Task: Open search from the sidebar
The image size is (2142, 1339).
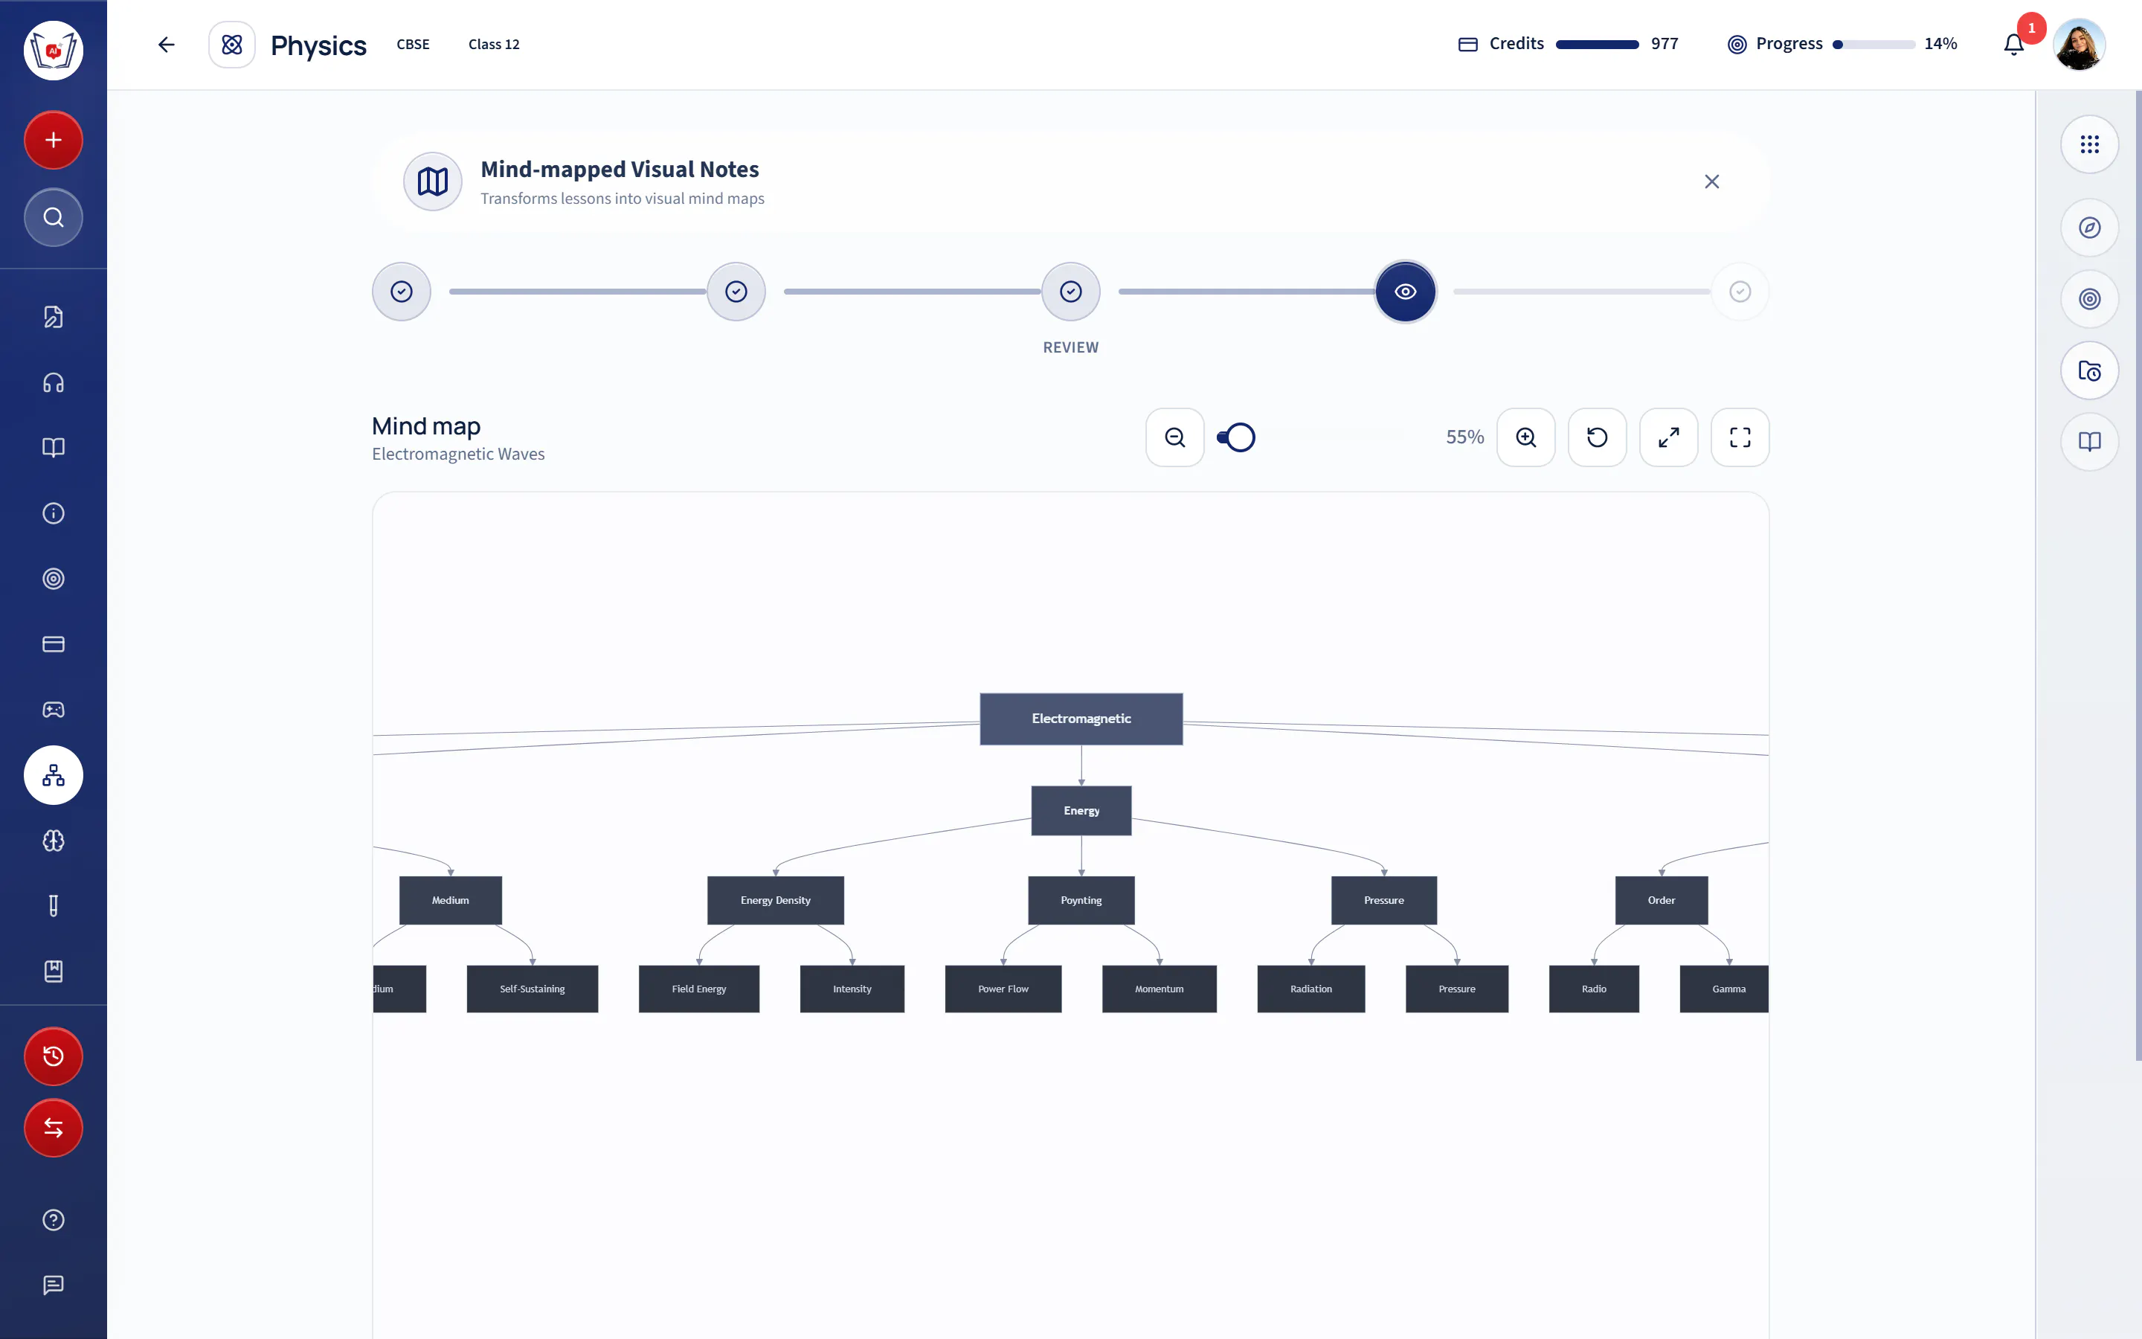Action: pos(53,217)
